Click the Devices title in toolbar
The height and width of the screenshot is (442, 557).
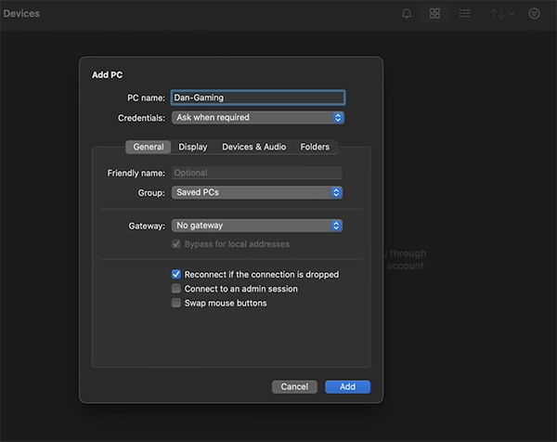click(21, 14)
